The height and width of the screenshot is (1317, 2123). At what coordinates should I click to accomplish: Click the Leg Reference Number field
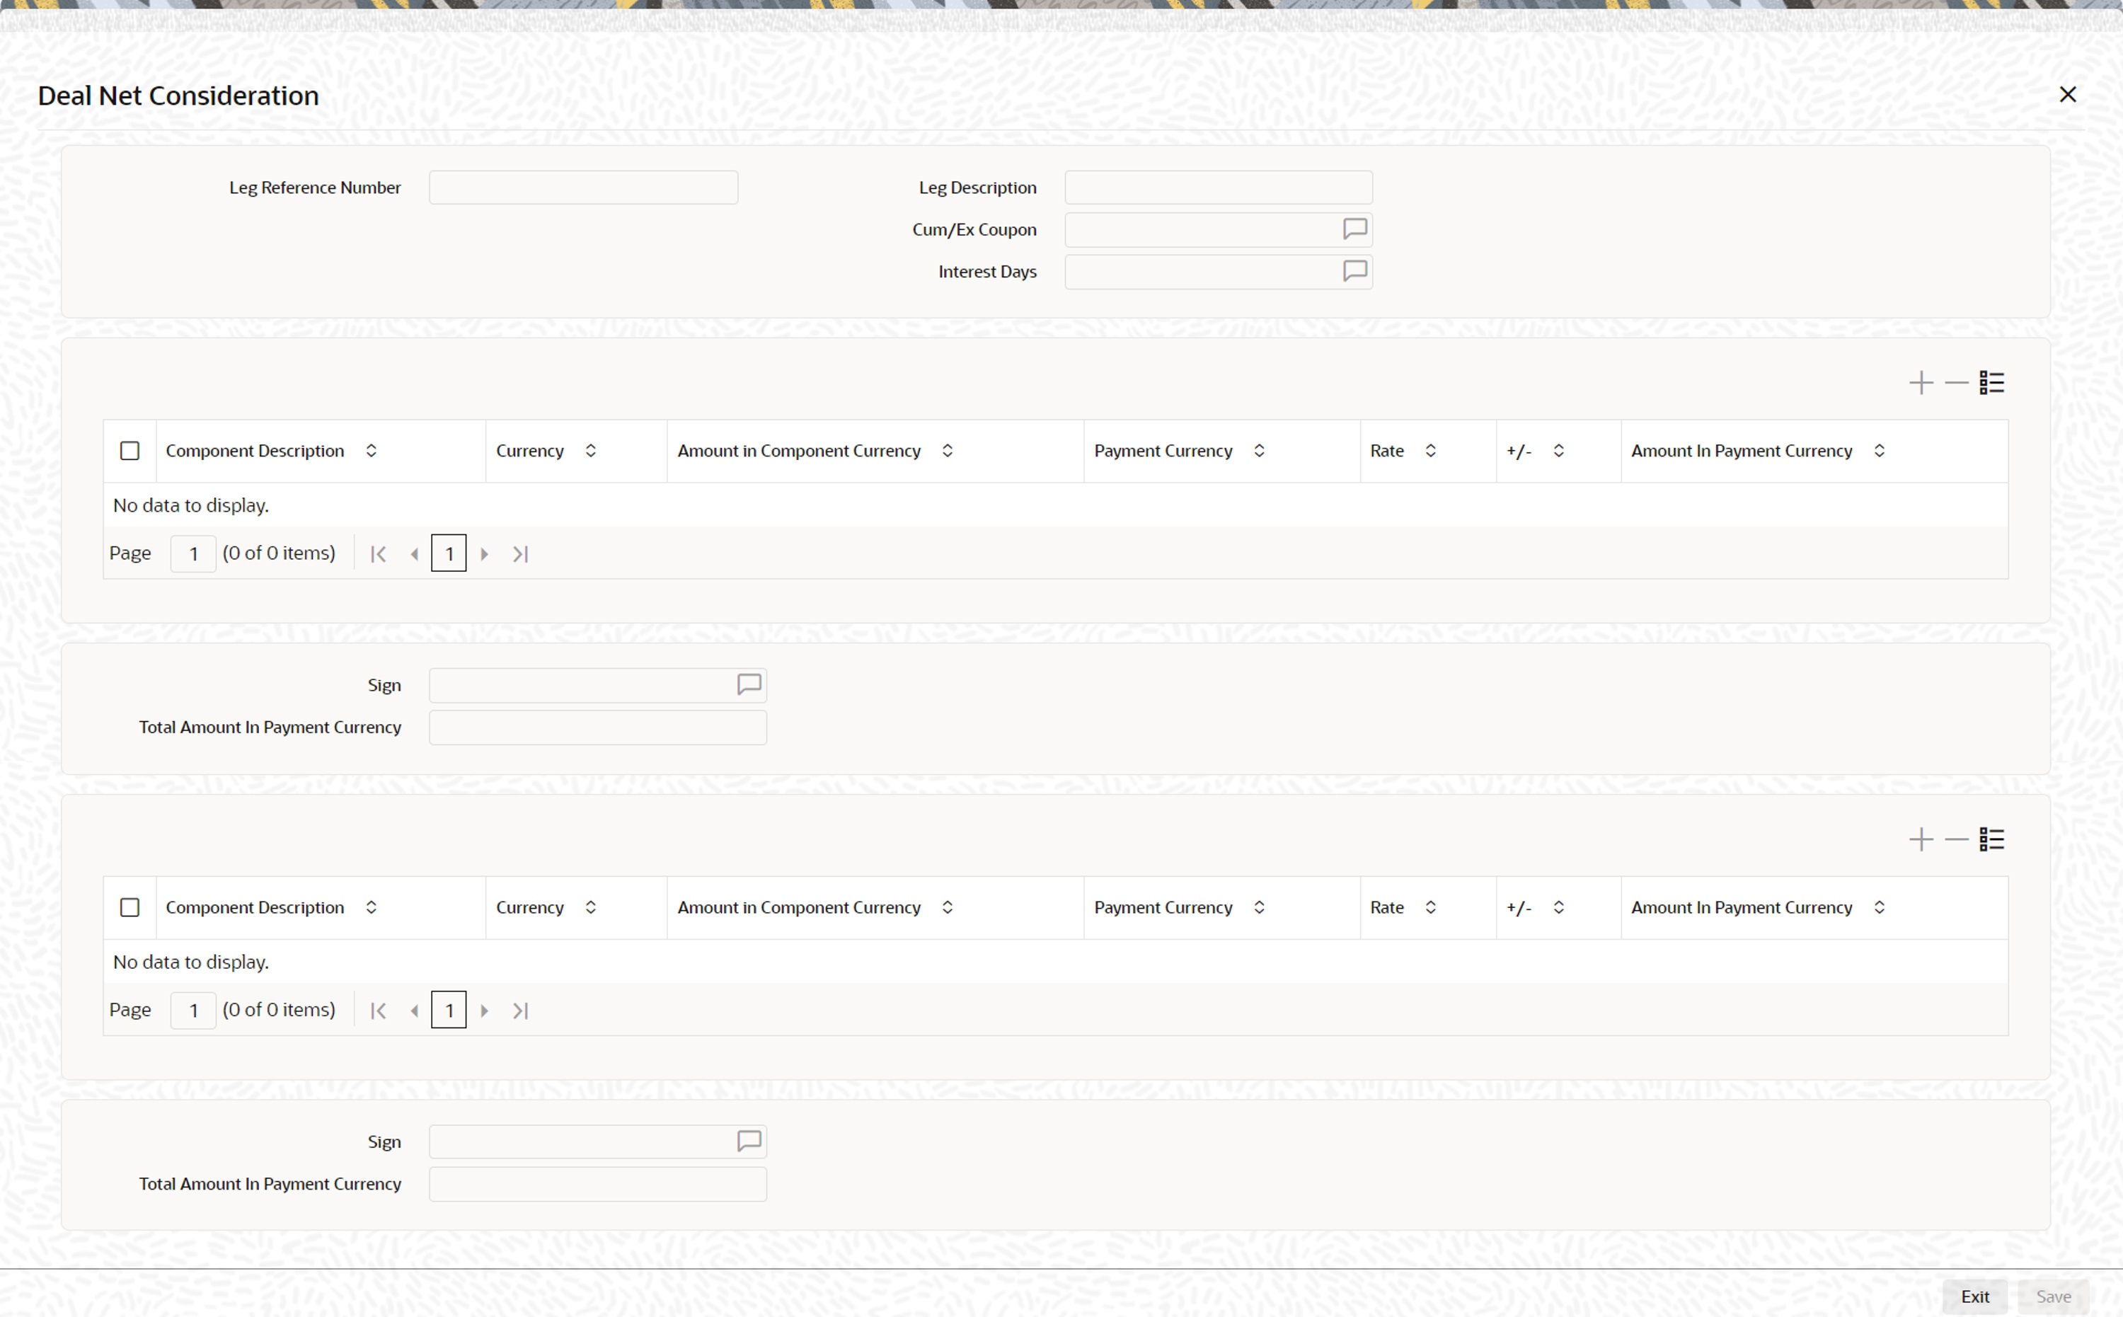(x=582, y=188)
